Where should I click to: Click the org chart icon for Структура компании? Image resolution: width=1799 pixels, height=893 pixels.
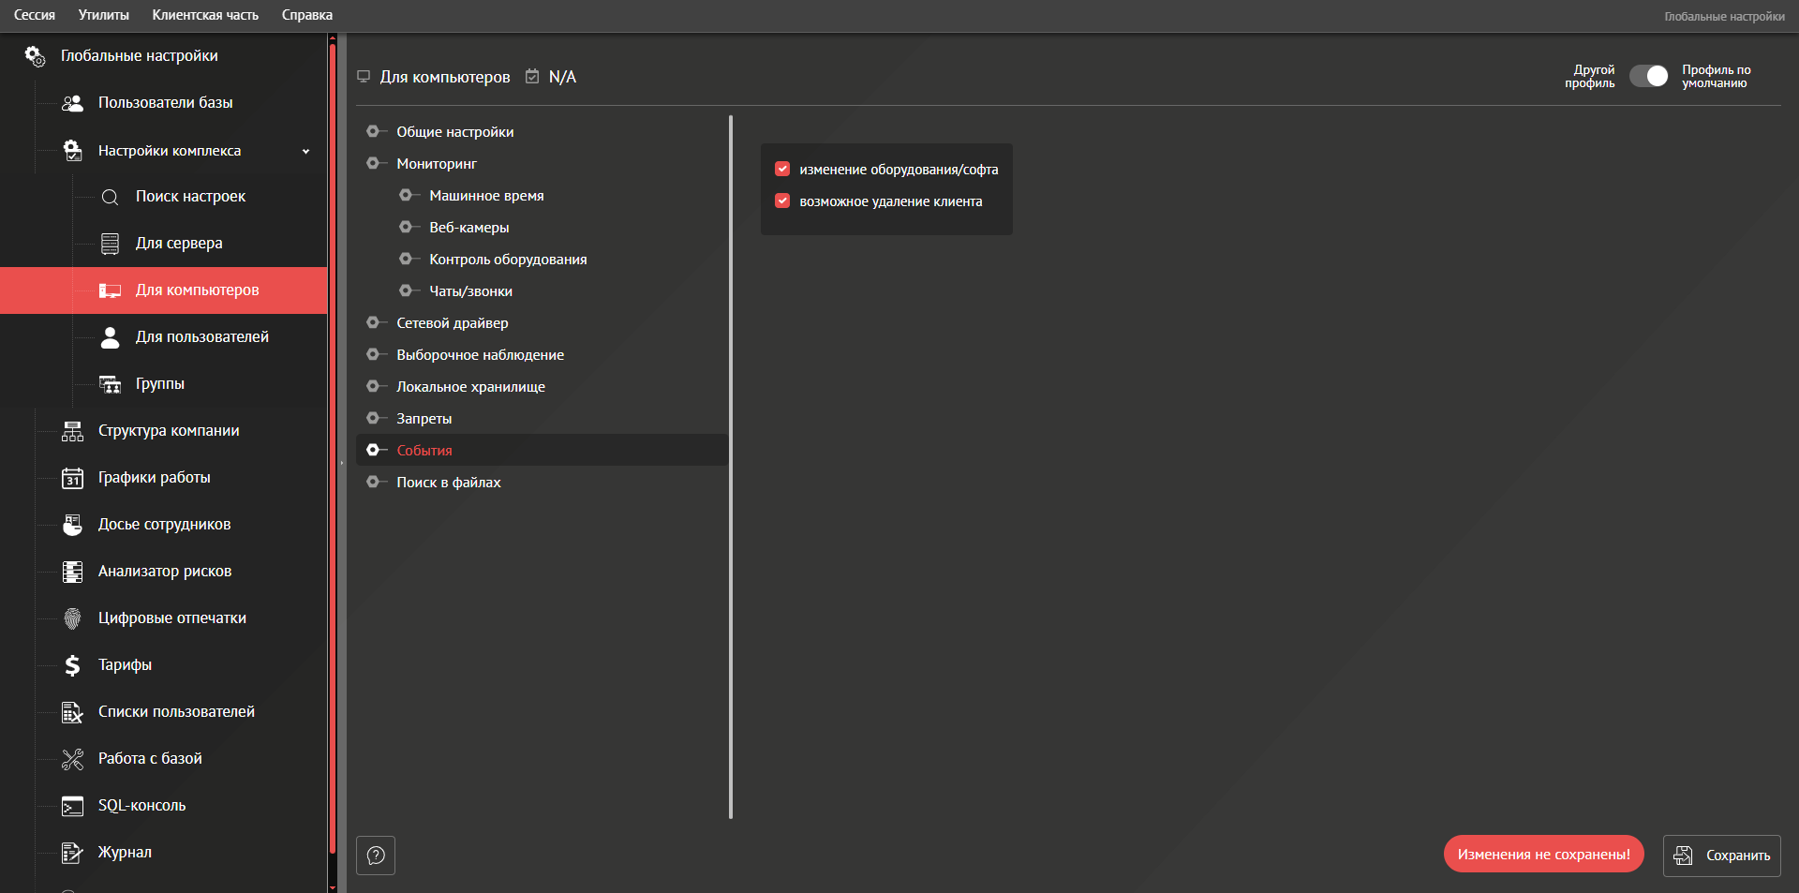point(72,431)
